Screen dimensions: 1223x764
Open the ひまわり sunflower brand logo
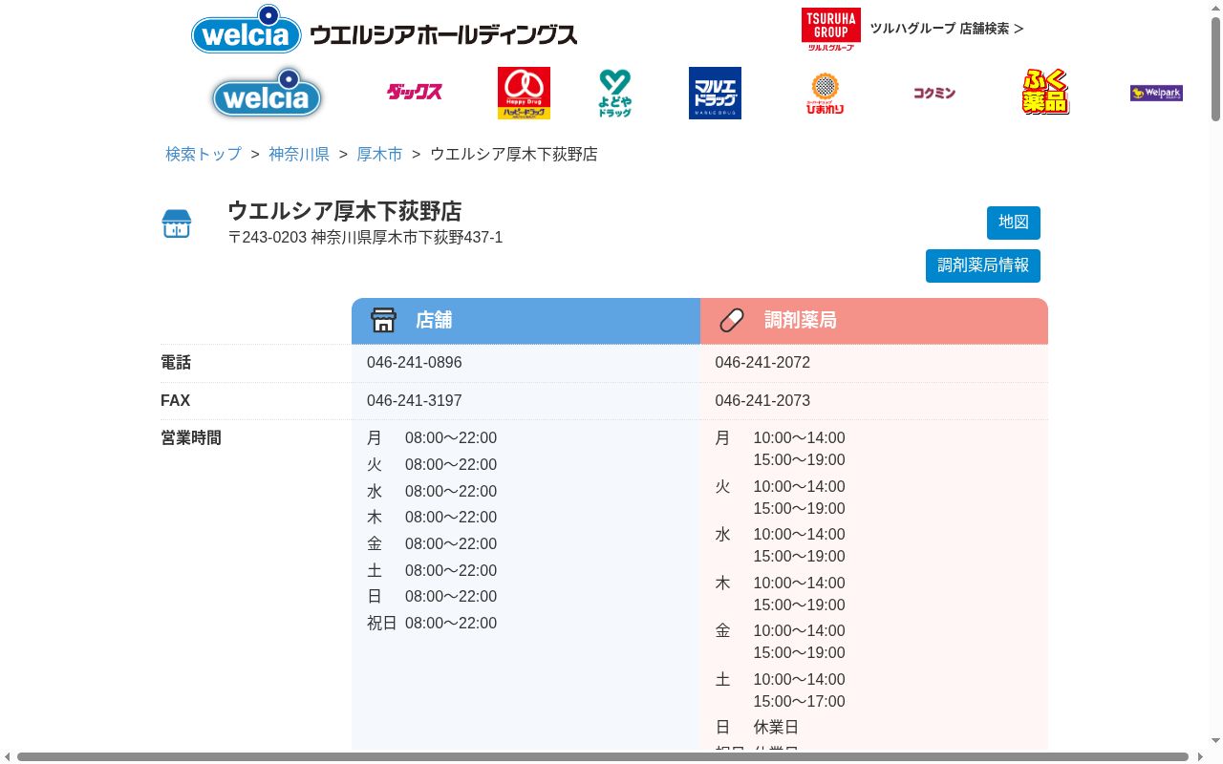click(825, 93)
